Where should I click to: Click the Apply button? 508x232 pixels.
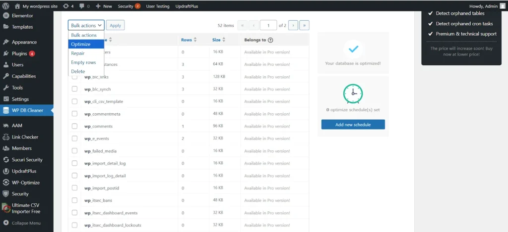[115, 25]
